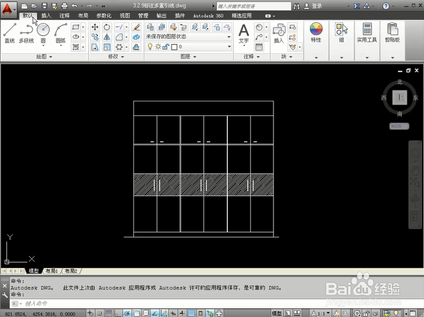Toggle layer 0 light bulb on/off
The image size is (424, 317).
click(150, 47)
